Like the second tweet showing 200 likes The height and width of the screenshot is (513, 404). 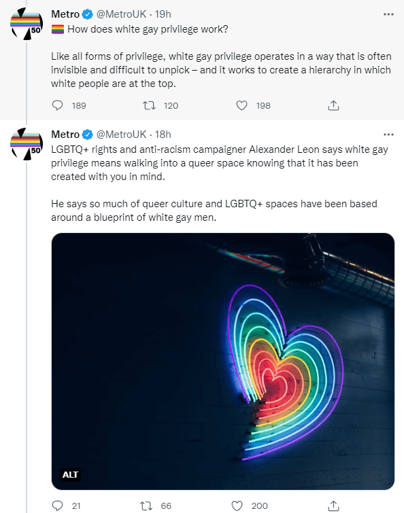coord(237,506)
